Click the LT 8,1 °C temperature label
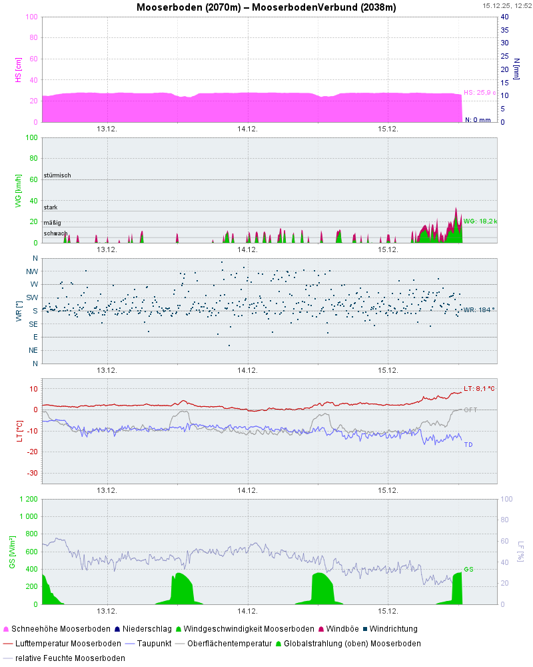The height and width of the screenshot is (667, 533). click(480, 388)
